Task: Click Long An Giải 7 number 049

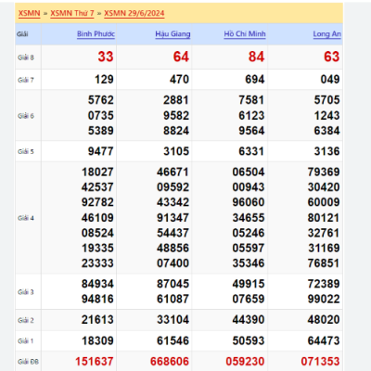Action: tap(330, 80)
